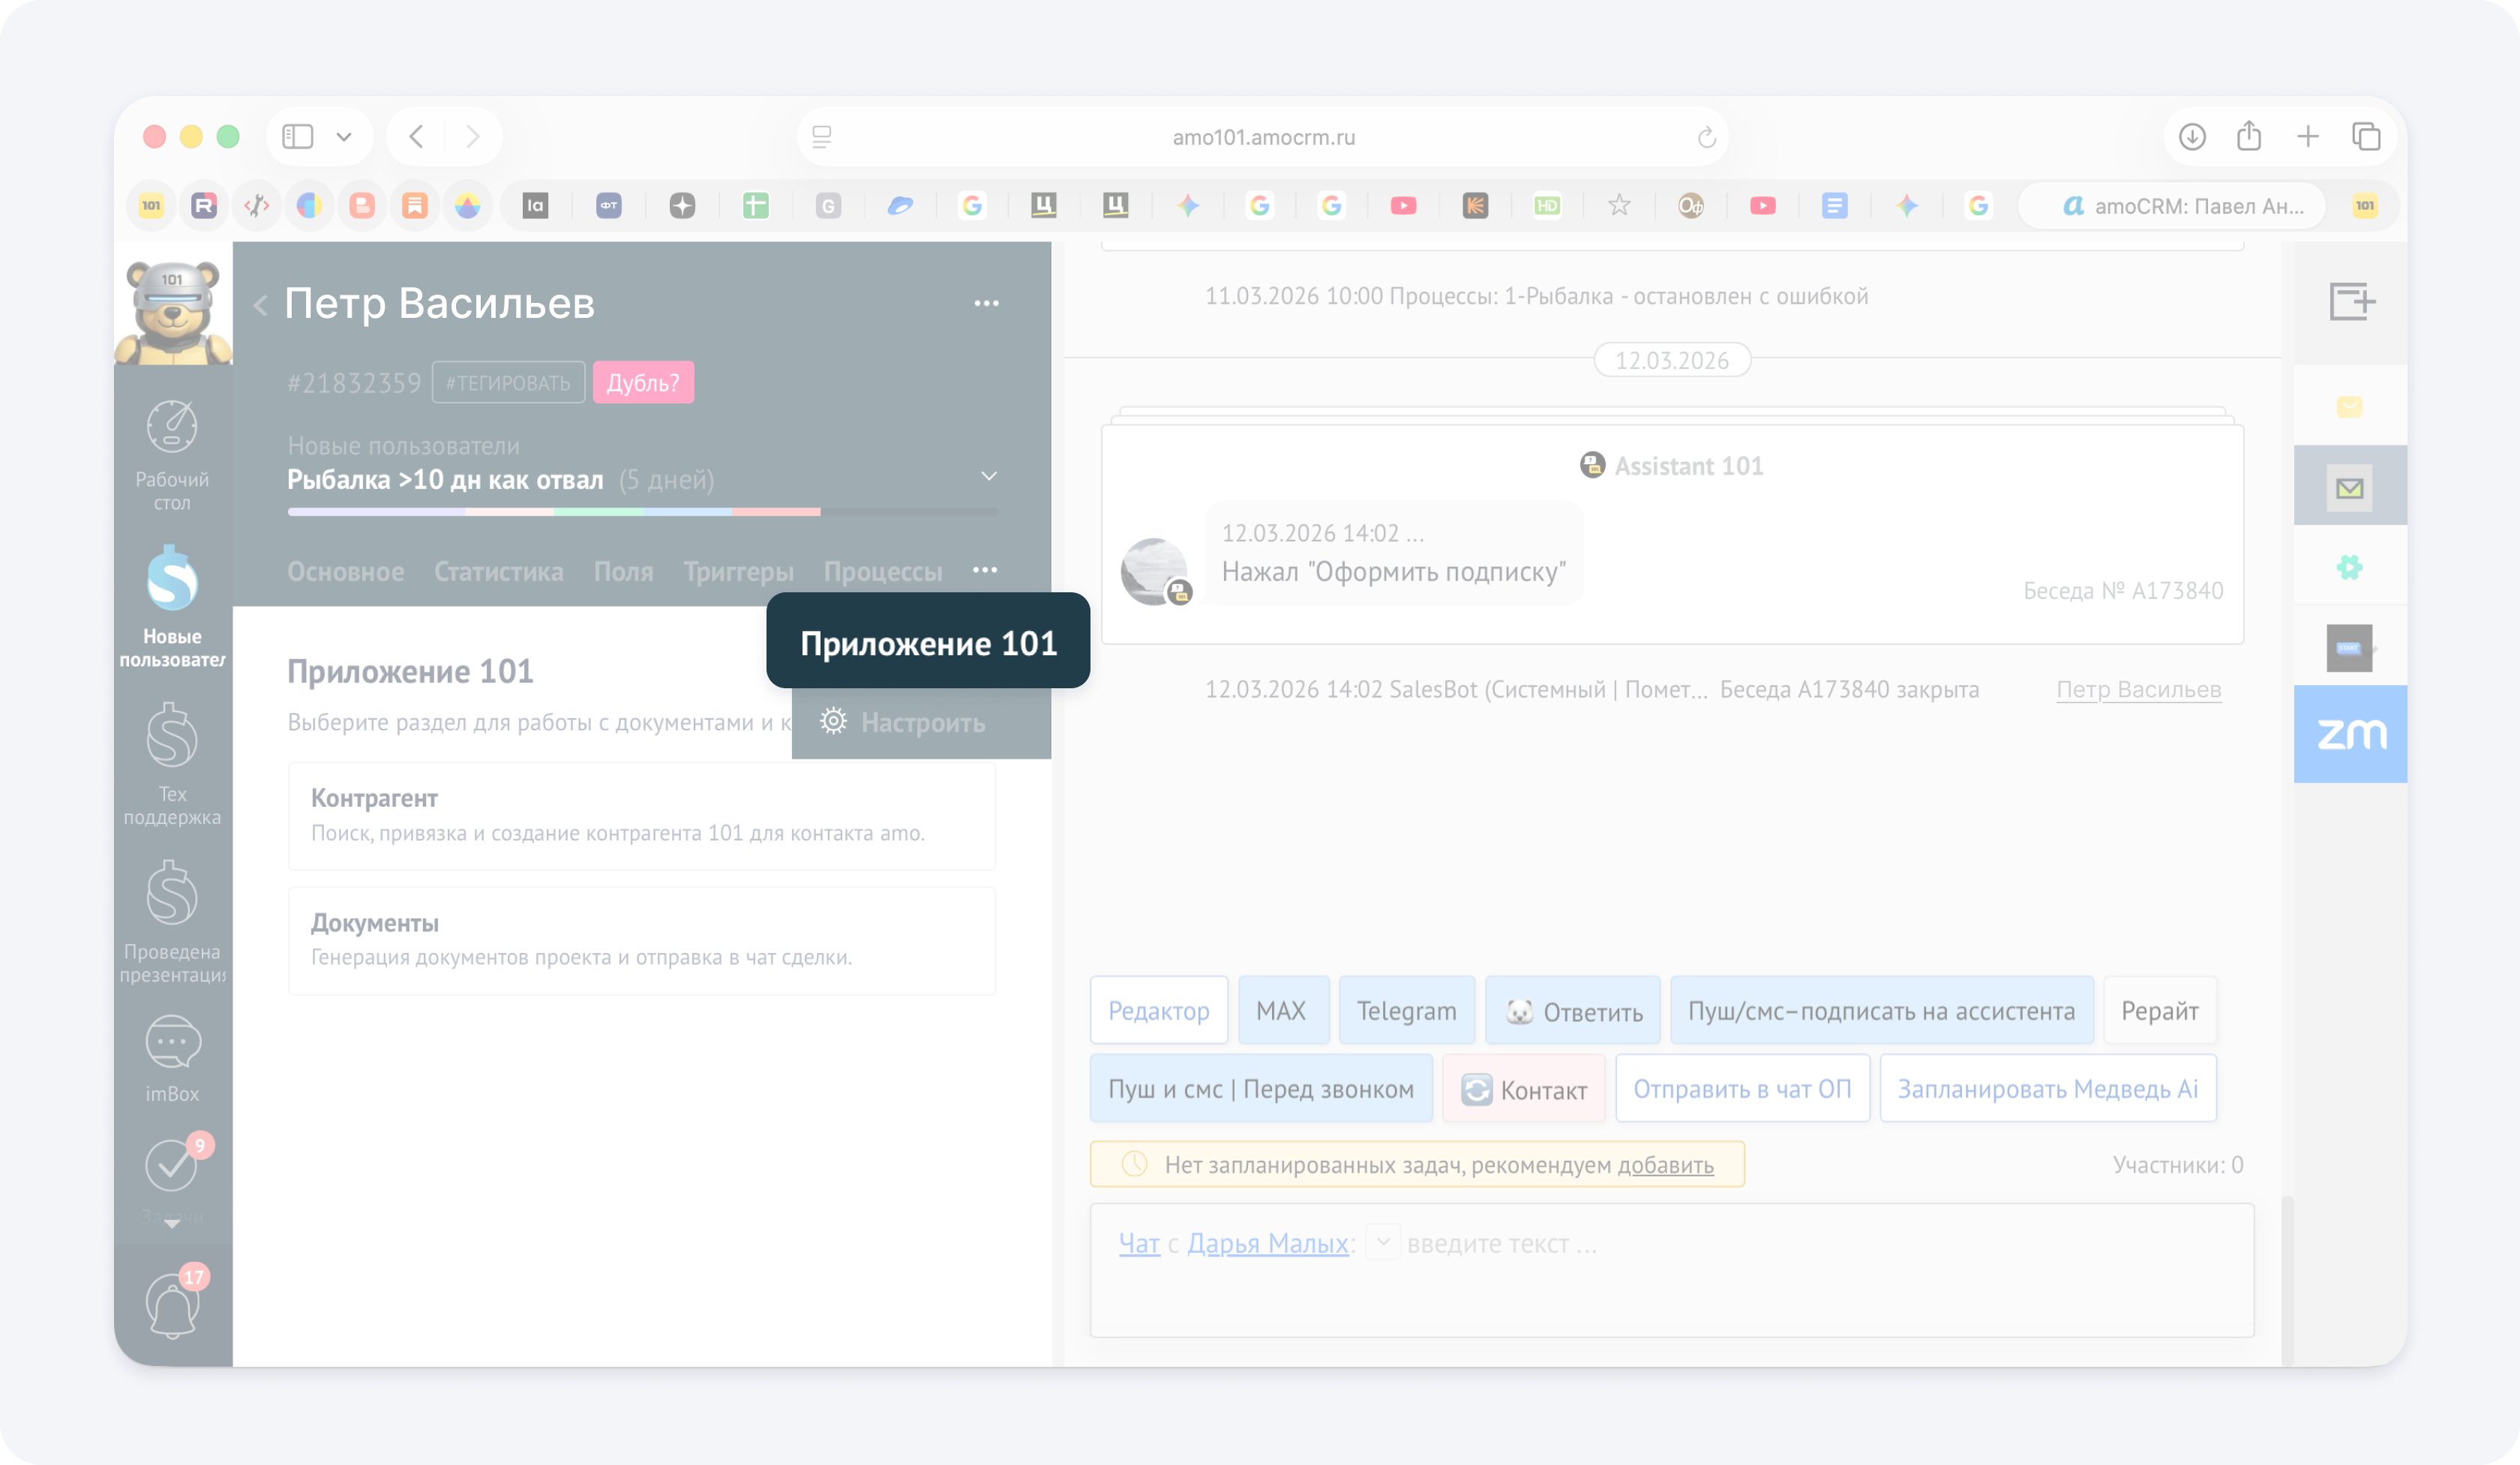The height and width of the screenshot is (1465, 2520).
Task: Click the Telegram quick-reply button
Action: [x=1406, y=1011]
